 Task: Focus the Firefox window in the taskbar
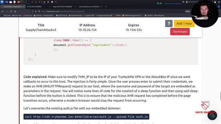[44, 2]
